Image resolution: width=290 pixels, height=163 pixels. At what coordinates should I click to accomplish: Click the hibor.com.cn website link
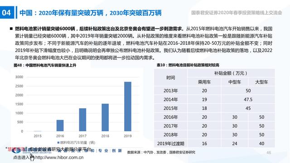[59, 158]
